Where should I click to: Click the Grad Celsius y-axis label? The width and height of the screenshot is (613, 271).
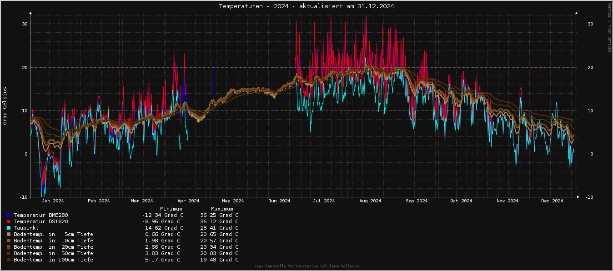(x=5, y=105)
